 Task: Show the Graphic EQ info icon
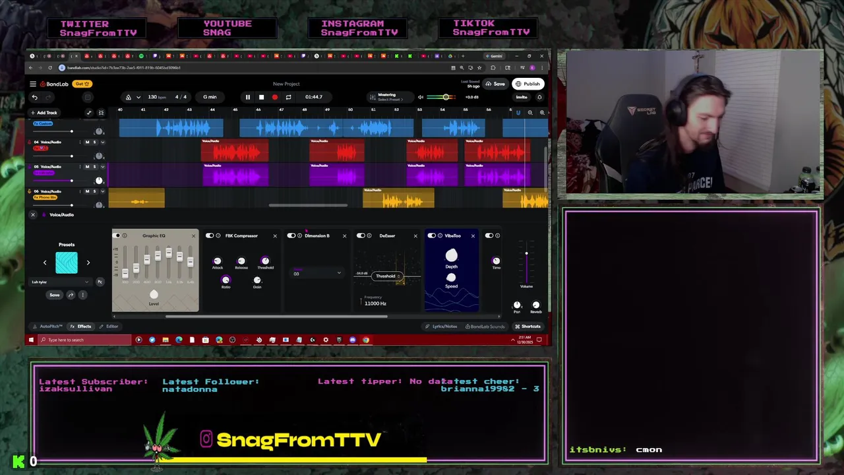[x=125, y=236]
